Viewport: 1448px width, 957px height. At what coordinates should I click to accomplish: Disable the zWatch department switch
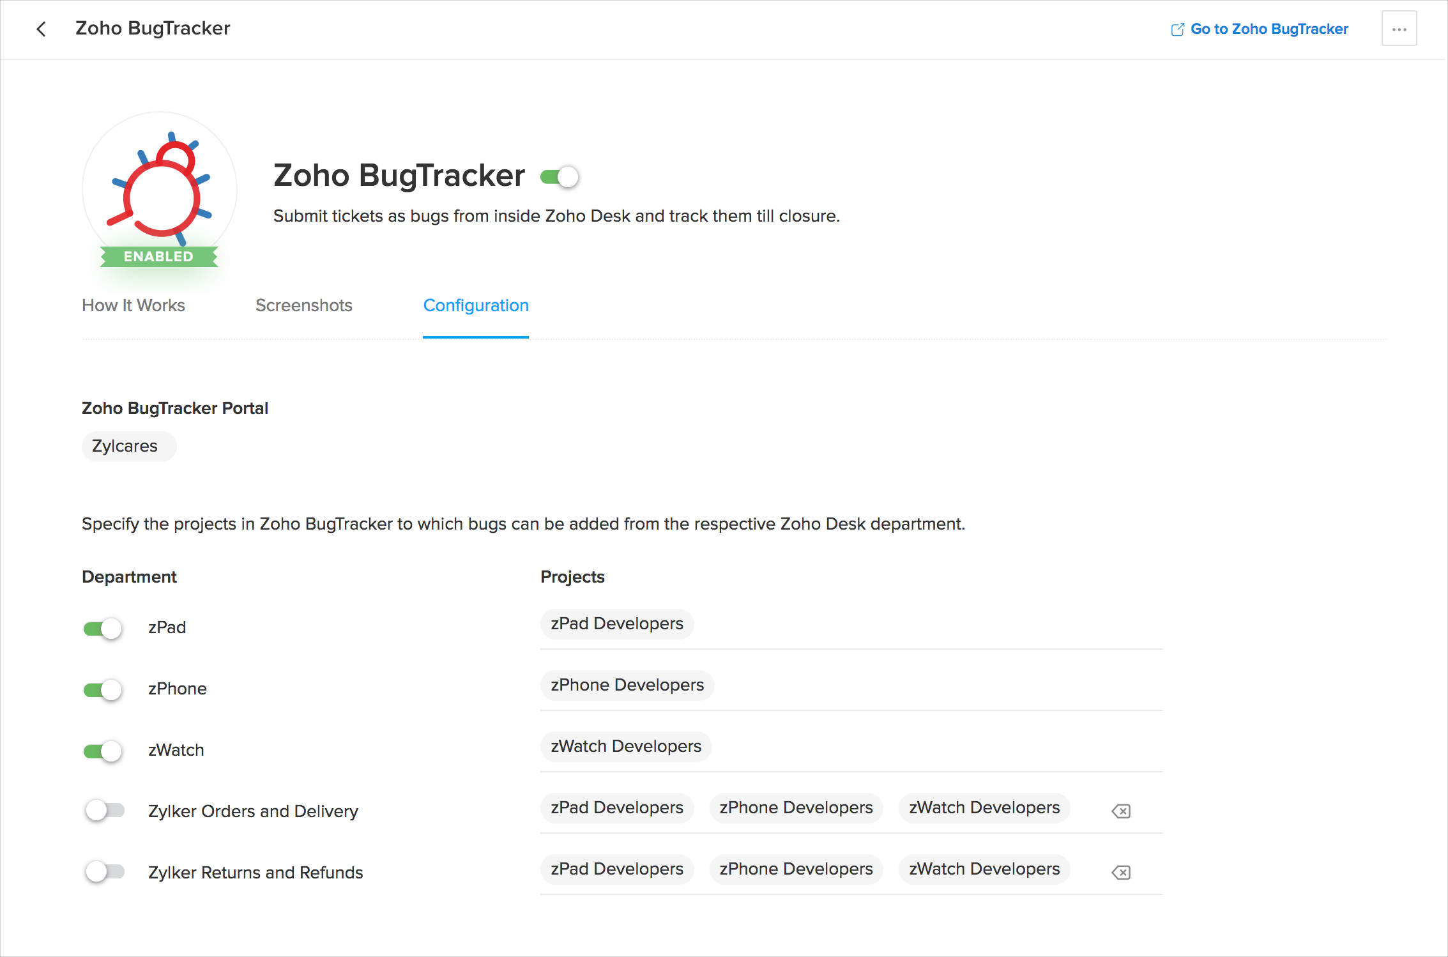pyautogui.click(x=103, y=751)
